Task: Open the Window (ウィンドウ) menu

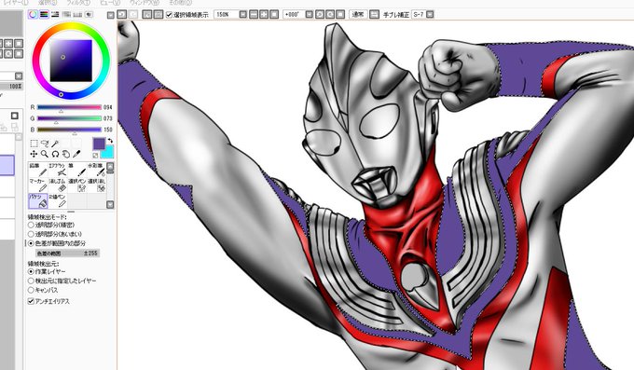Action: 144,3
